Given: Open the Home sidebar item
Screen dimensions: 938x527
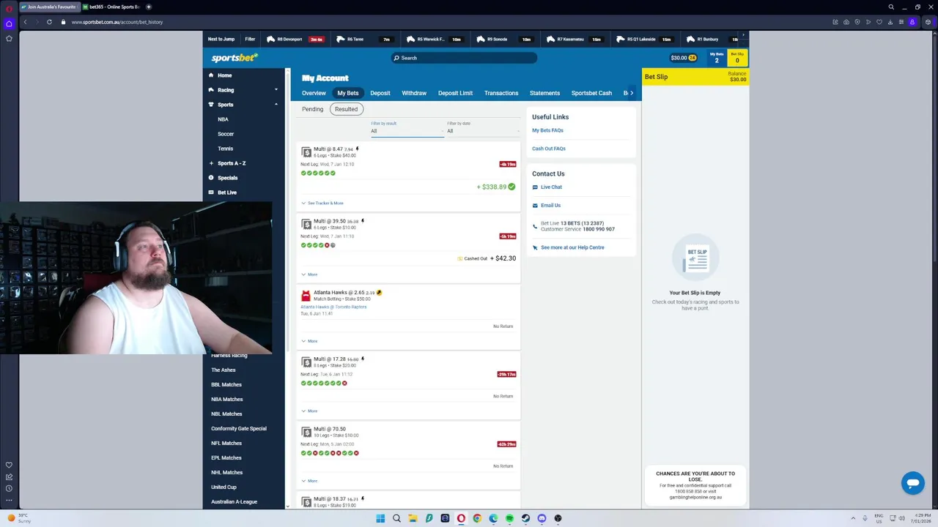Looking at the screenshot, I should [x=224, y=75].
